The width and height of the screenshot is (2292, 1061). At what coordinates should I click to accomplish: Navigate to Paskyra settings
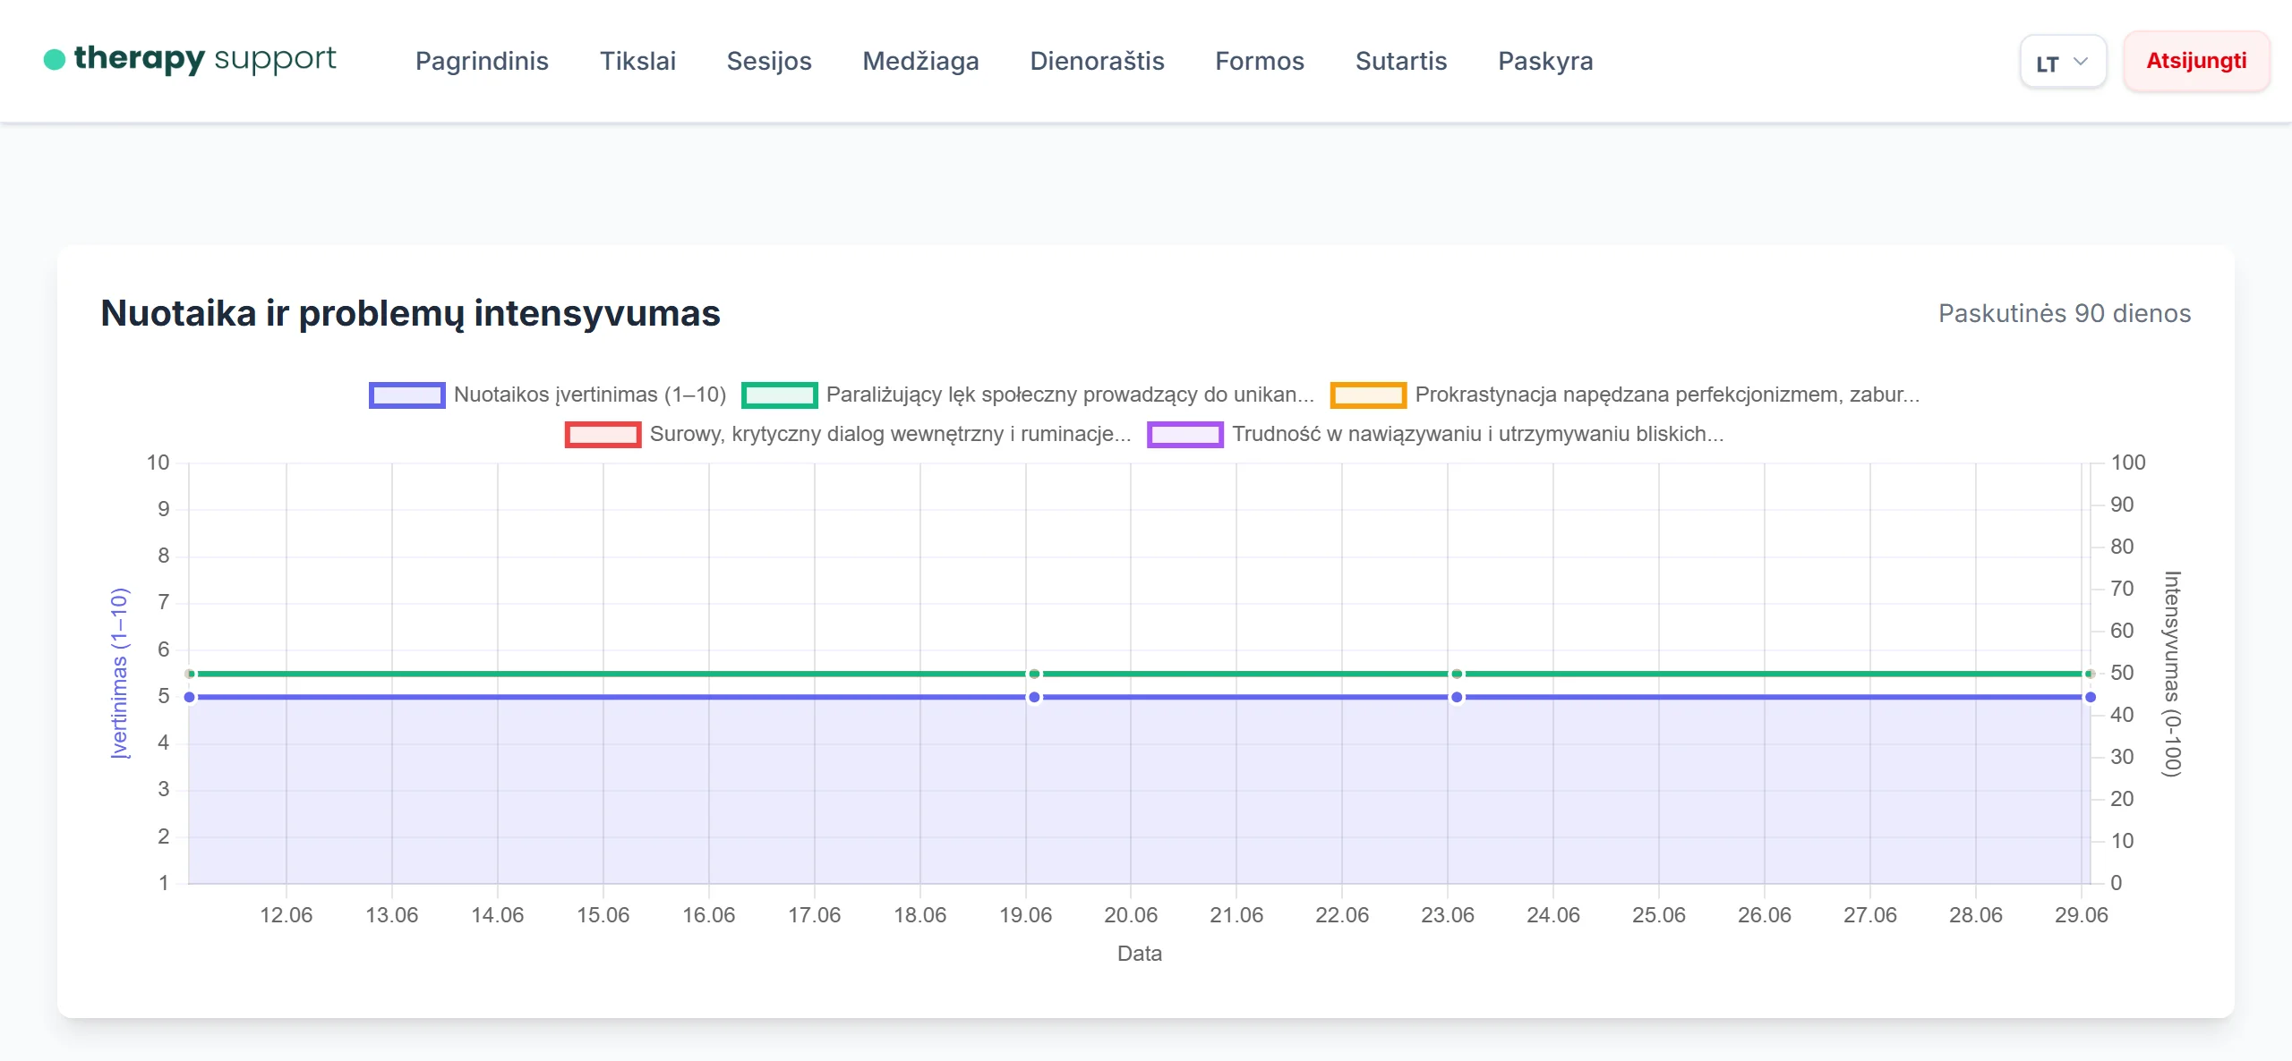point(1545,61)
